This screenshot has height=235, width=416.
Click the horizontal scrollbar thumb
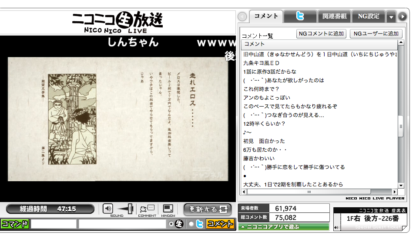(309, 192)
